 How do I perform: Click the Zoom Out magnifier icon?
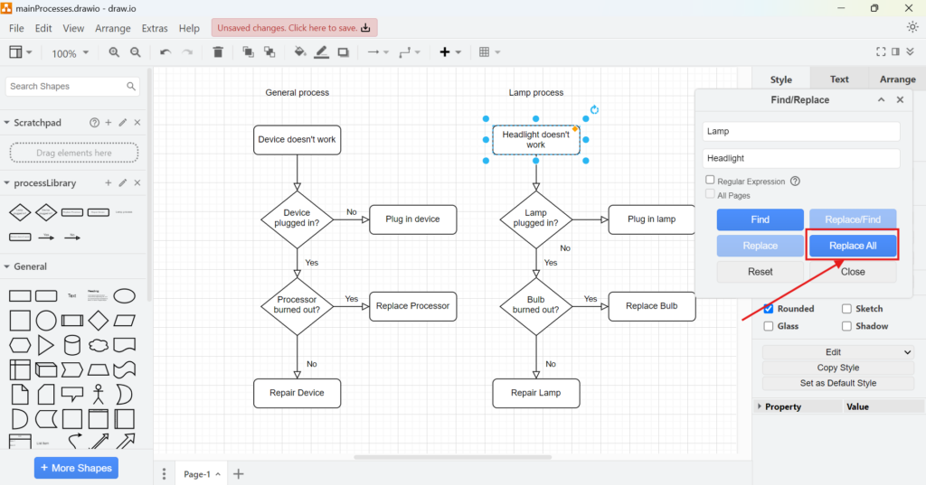pyautogui.click(x=136, y=52)
